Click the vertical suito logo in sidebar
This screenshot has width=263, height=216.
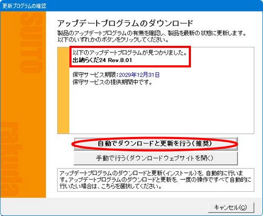tap(31, 42)
